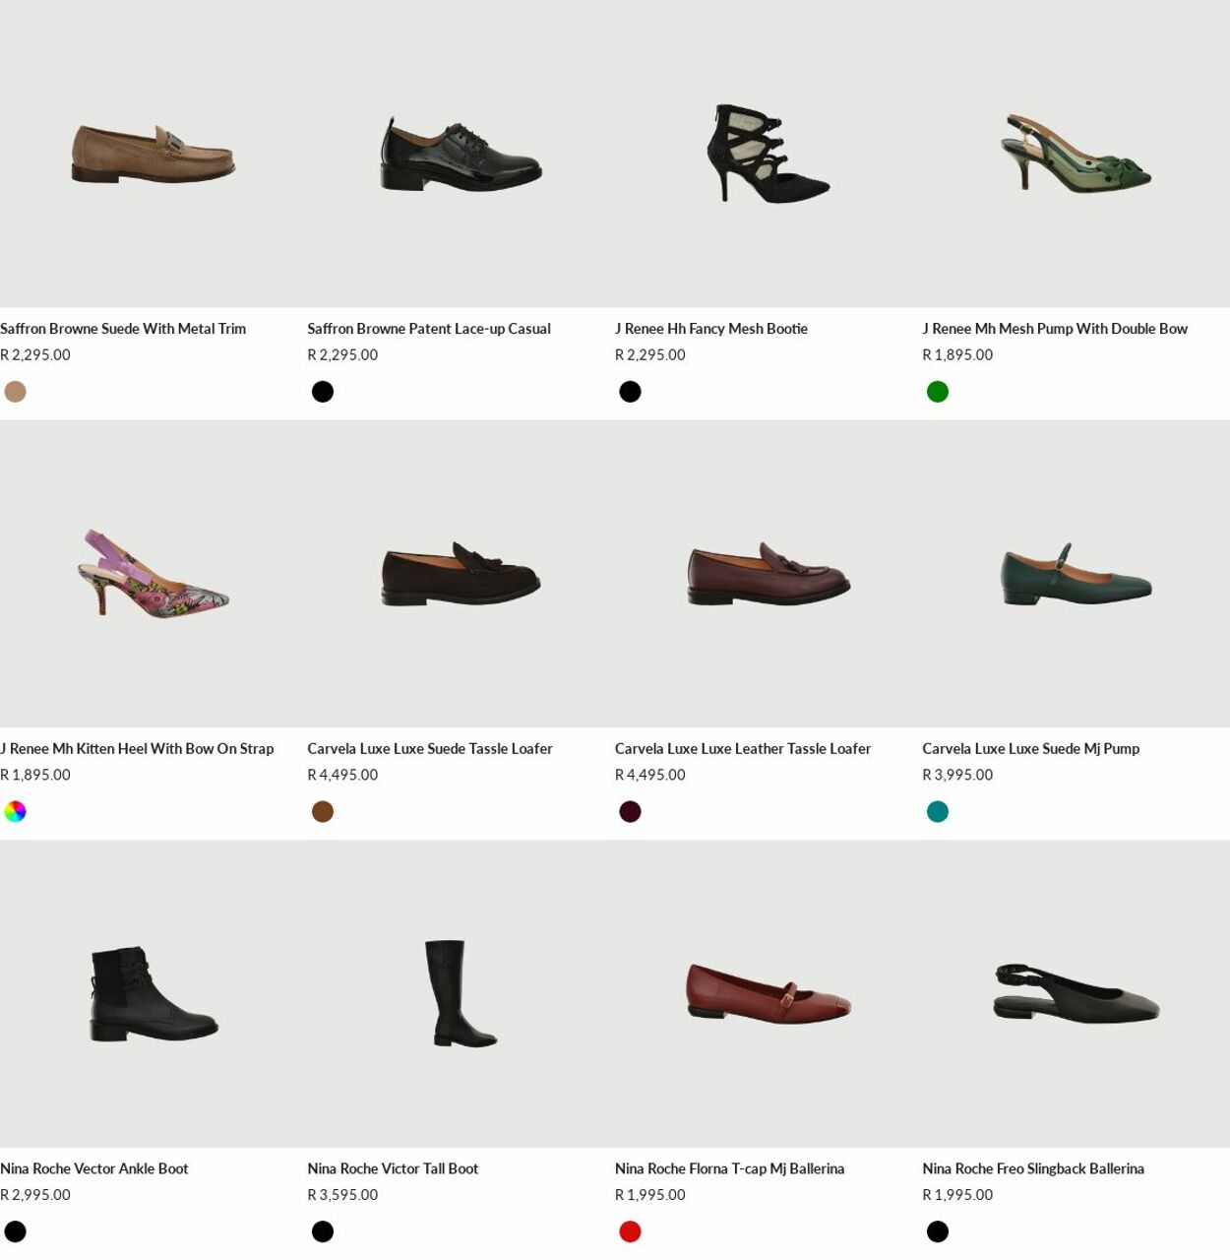Click R 1,995.00 price under Freo Slingback Ballerina
The width and height of the screenshot is (1230, 1260).
coord(957,1195)
